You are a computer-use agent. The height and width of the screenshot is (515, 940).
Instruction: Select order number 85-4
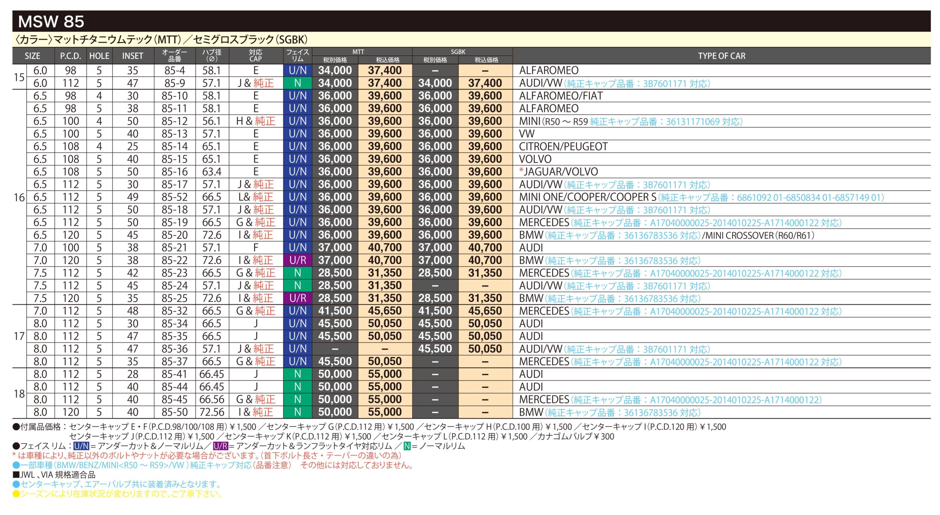point(175,70)
